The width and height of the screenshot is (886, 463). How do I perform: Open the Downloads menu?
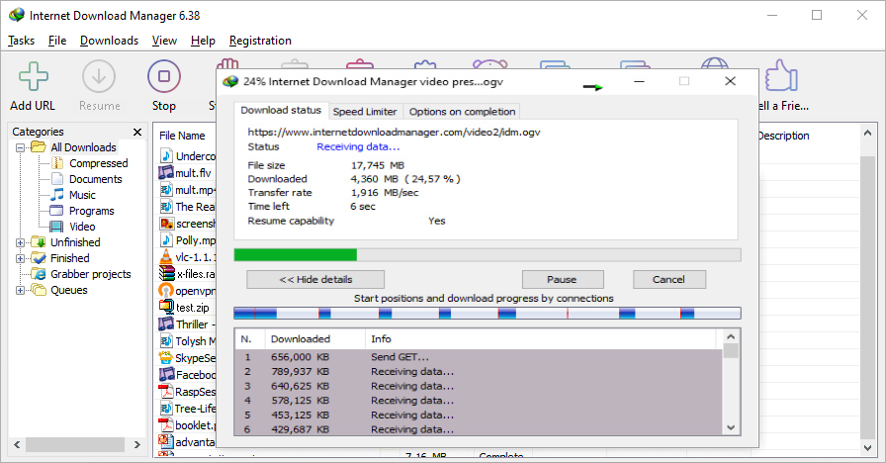(109, 41)
